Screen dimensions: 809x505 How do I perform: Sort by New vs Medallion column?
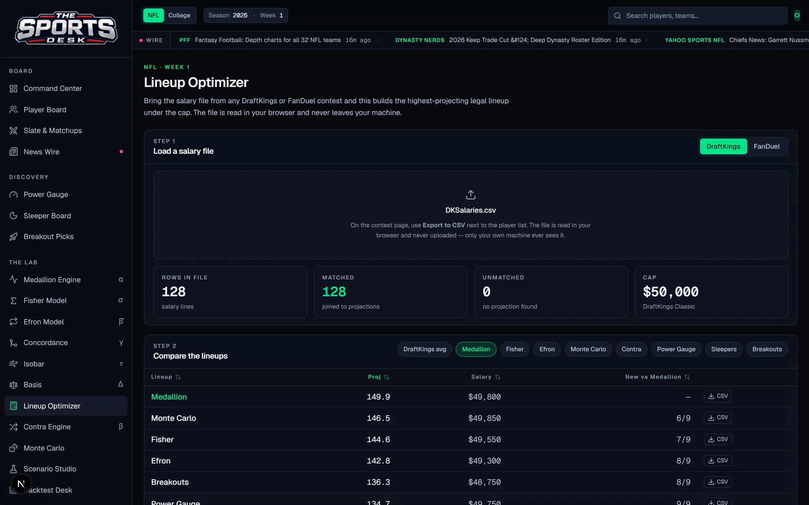[x=657, y=377]
